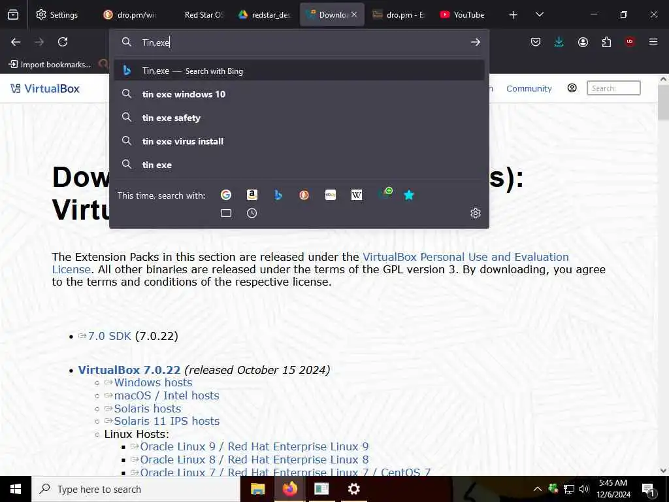Open the volume speaker tray icon
Image resolution: width=669 pixels, height=502 pixels.
584,489
